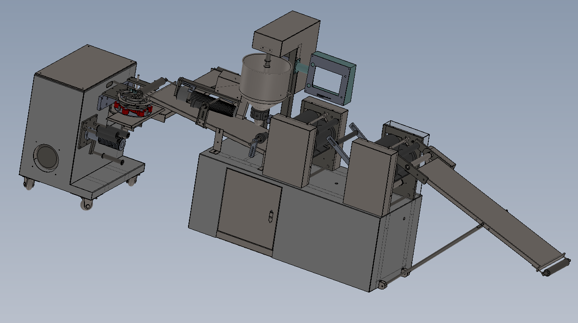Click the round port on the left cart cabinet
The height and width of the screenshot is (323, 578).
(x=46, y=157)
